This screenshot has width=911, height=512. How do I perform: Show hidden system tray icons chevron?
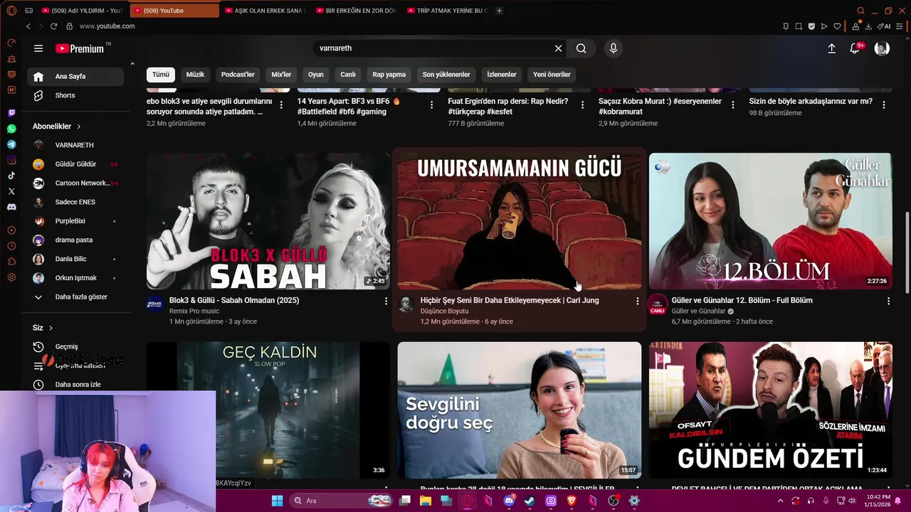click(x=781, y=501)
